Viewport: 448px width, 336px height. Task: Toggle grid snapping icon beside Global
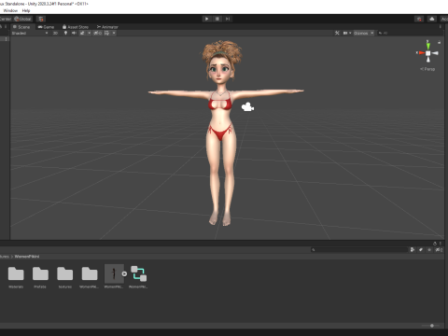coord(41,19)
